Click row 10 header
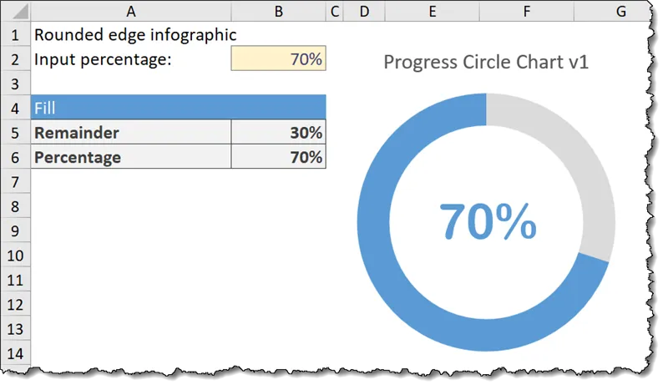This screenshot has height=390, width=668. 15,256
